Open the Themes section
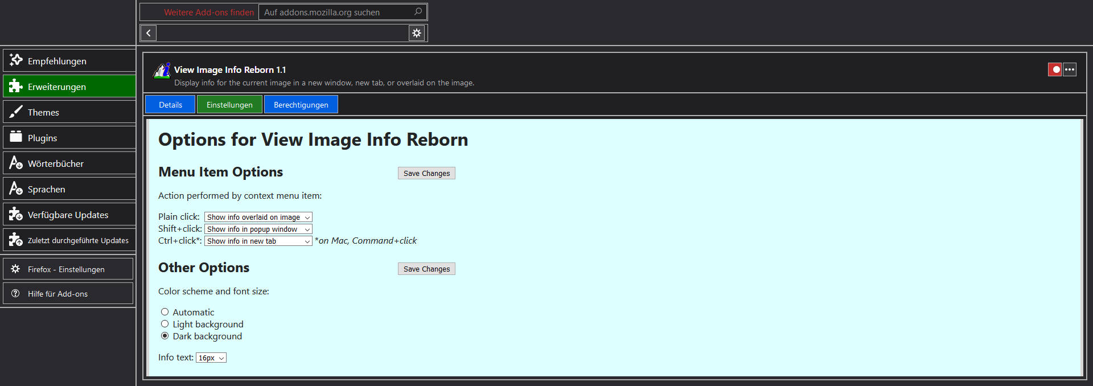Screen dimensions: 1093x386 pos(69,112)
